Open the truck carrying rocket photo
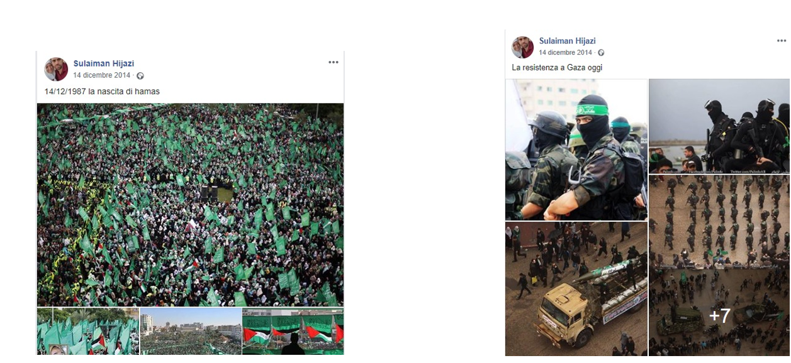This screenshot has height=363, width=791. pos(576,289)
